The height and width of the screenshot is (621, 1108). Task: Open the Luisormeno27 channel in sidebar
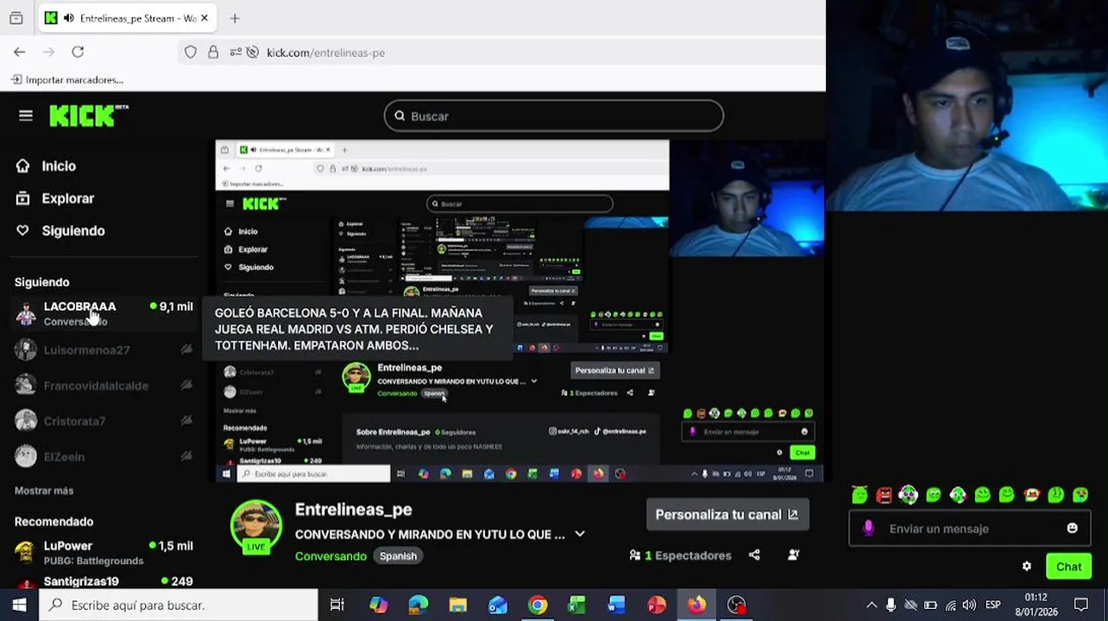[104, 349]
